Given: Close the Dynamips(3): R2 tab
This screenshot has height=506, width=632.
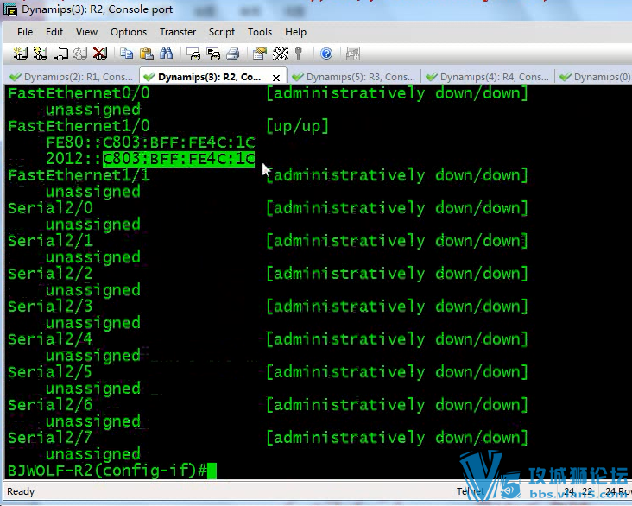Looking at the screenshot, I should click(x=275, y=77).
